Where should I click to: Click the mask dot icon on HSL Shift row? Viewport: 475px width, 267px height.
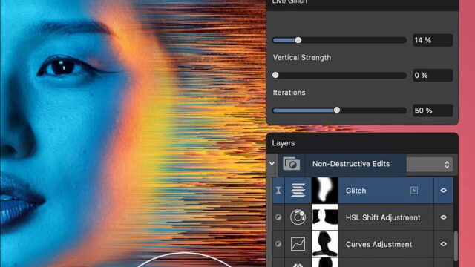[278, 217]
